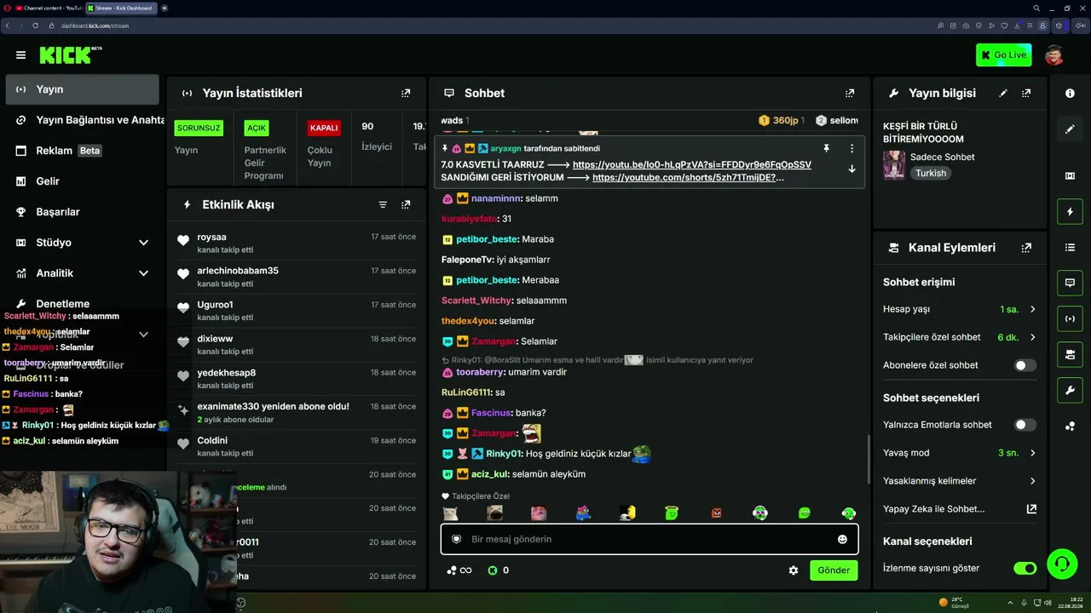Switch to the YouTube Channel content tab

[x=49, y=8]
